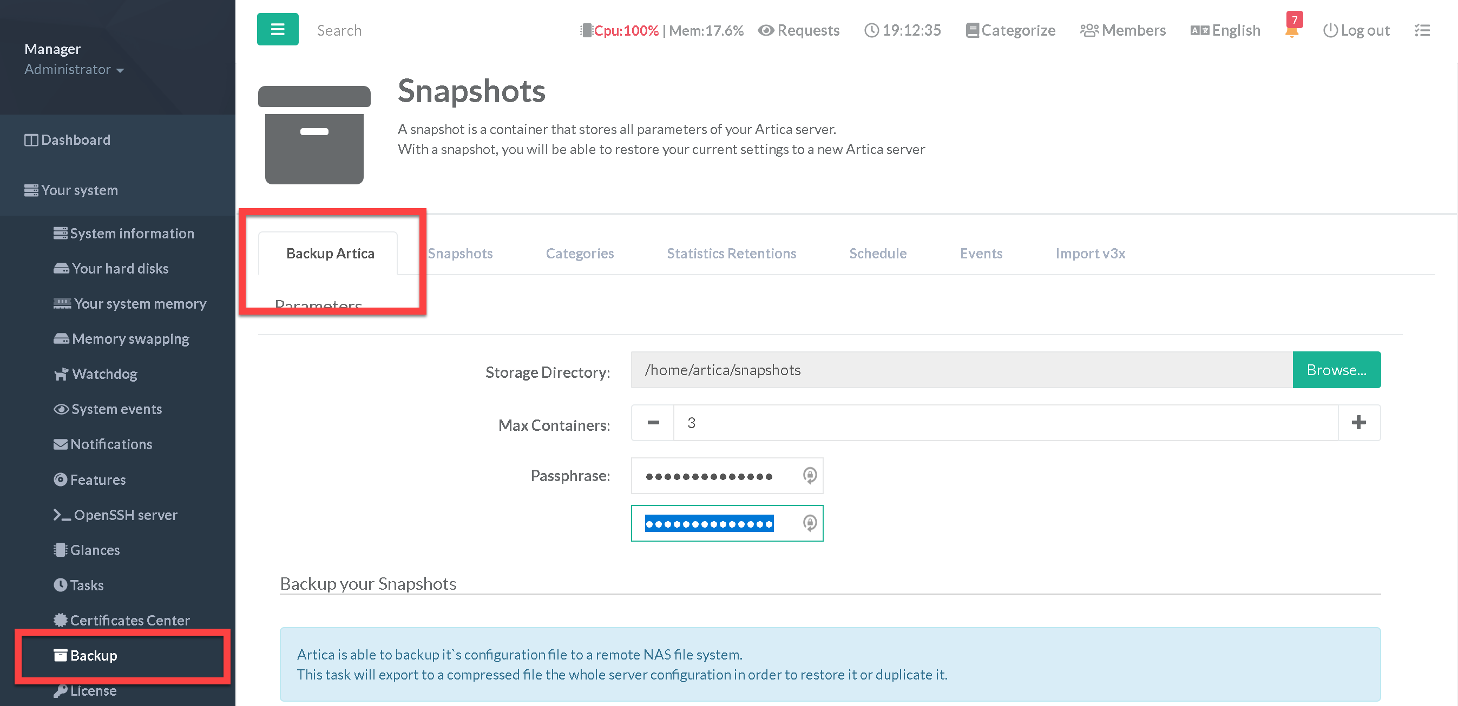The image size is (1458, 706).
Task: Click the task list icon in top-right
Action: pyautogui.click(x=1422, y=30)
